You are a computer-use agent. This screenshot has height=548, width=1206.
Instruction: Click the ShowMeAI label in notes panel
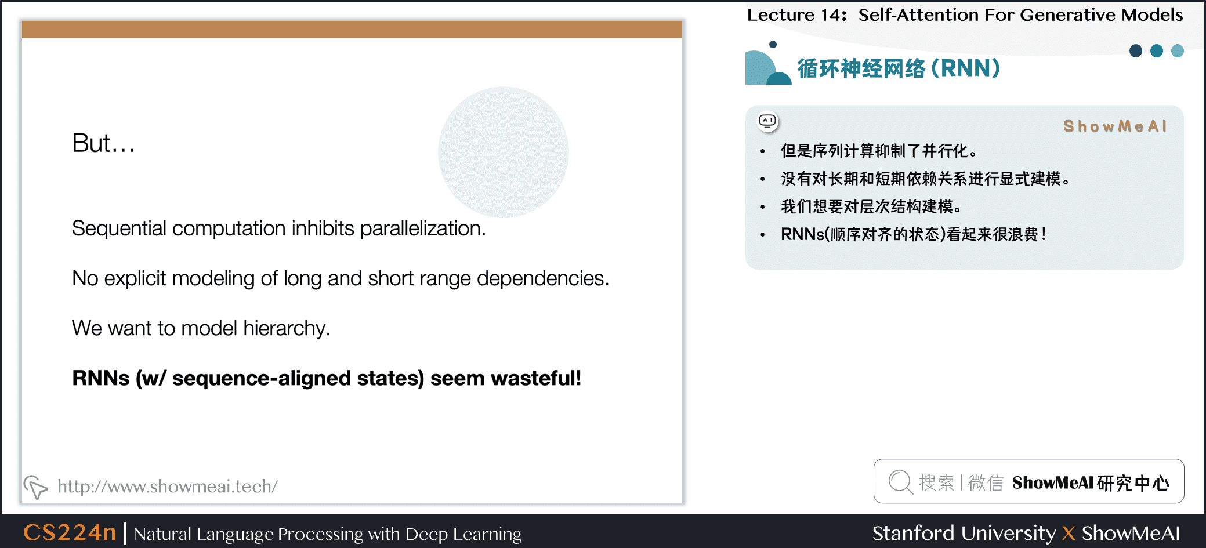(x=1115, y=126)
